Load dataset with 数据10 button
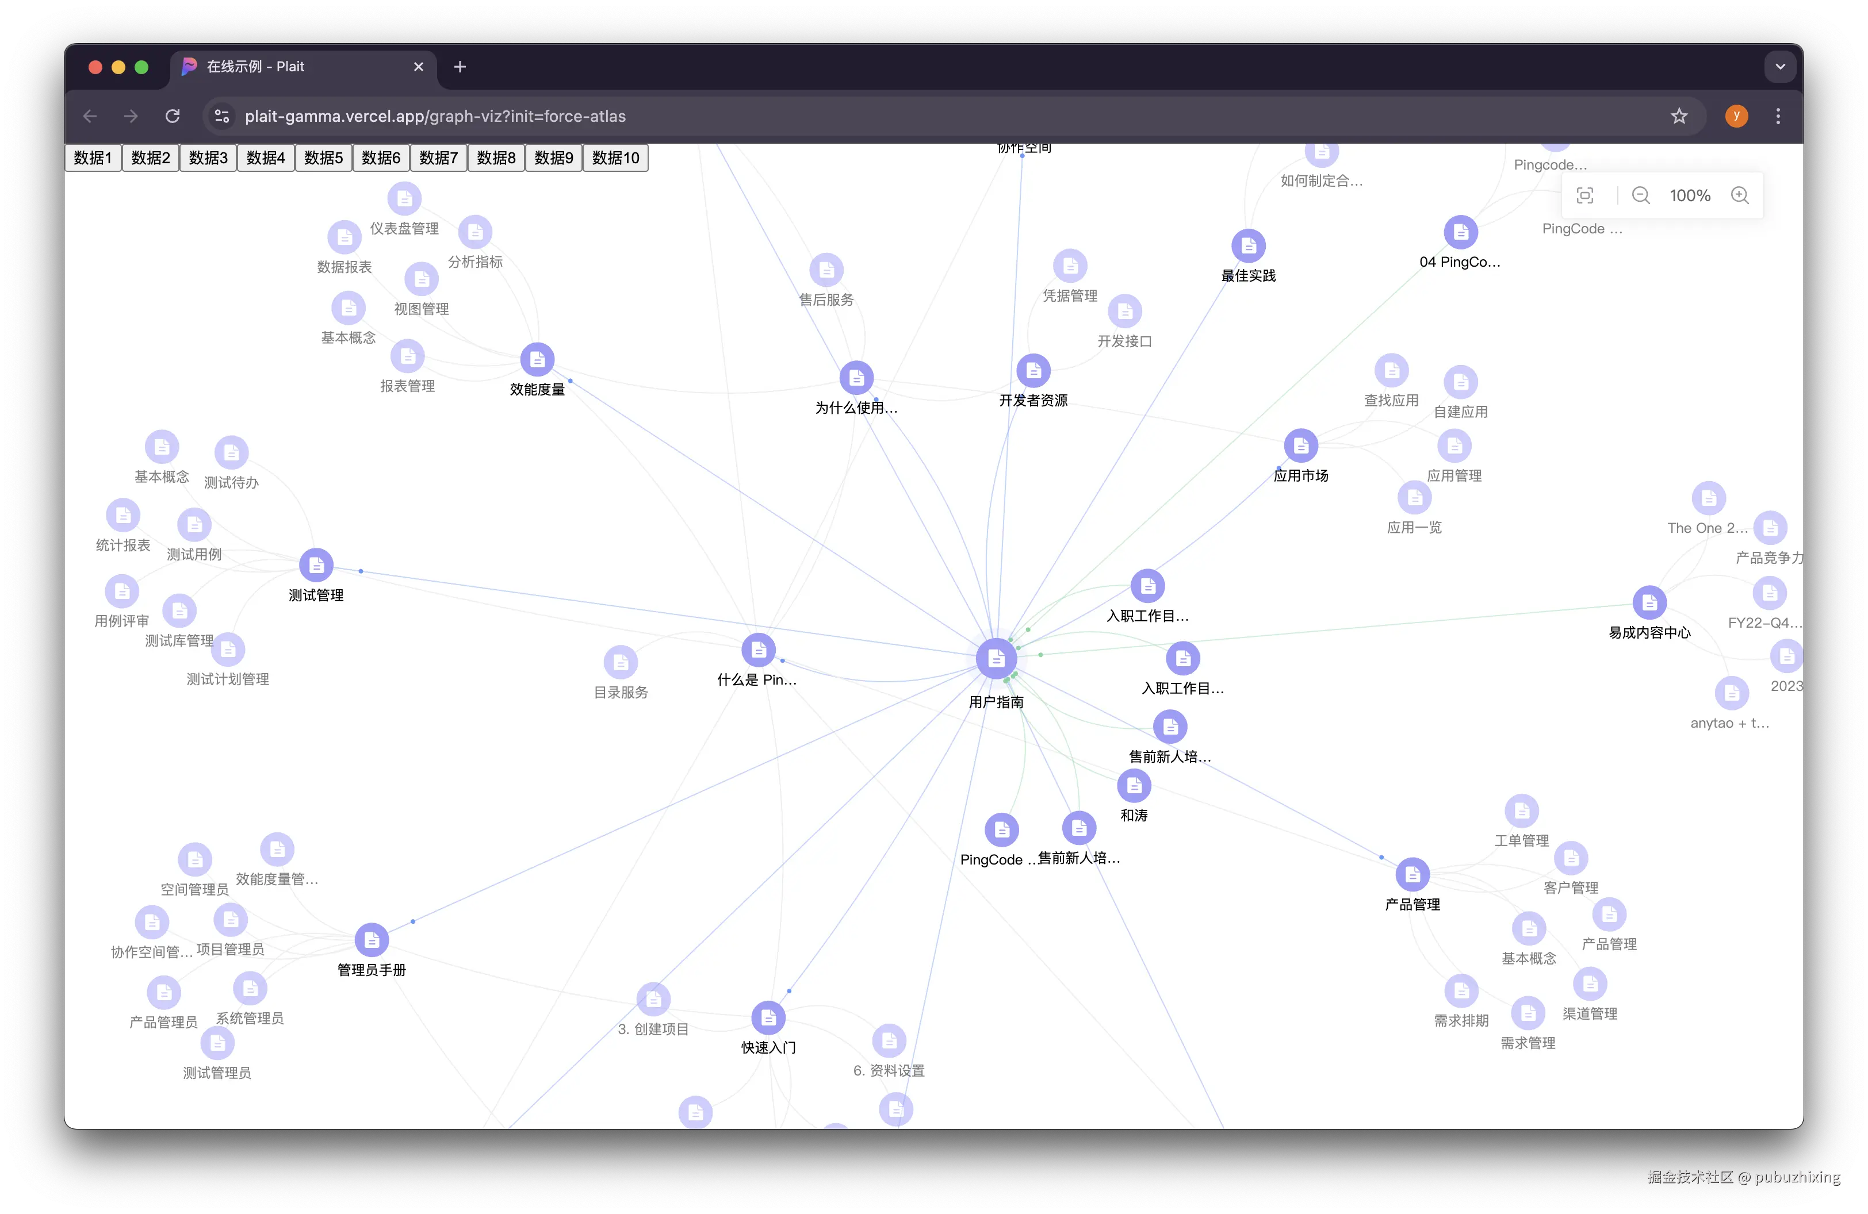Screen dimensions: 1868x1214 [615, 157]
